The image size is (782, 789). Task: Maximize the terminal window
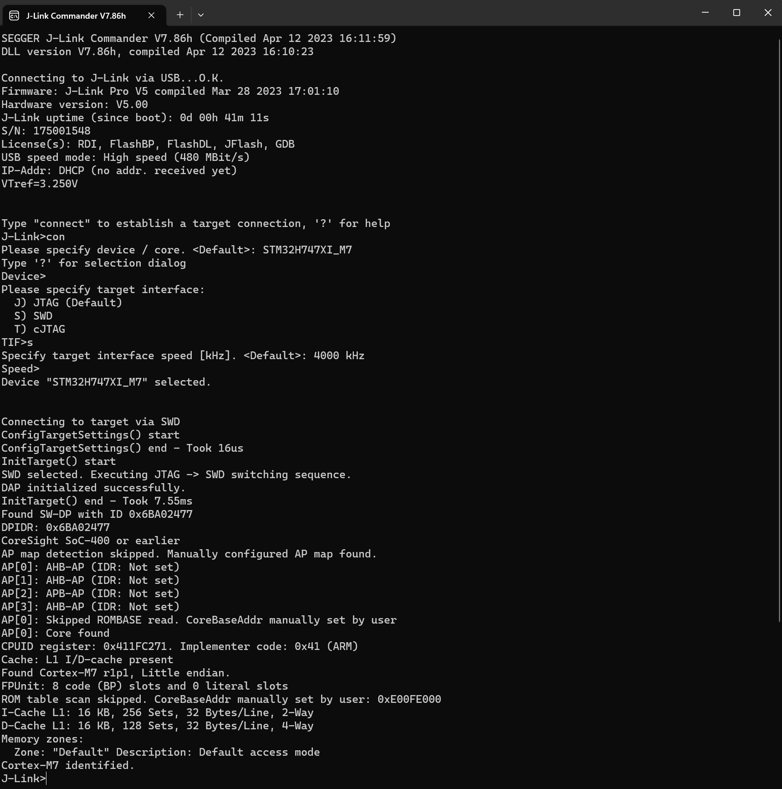736,13
